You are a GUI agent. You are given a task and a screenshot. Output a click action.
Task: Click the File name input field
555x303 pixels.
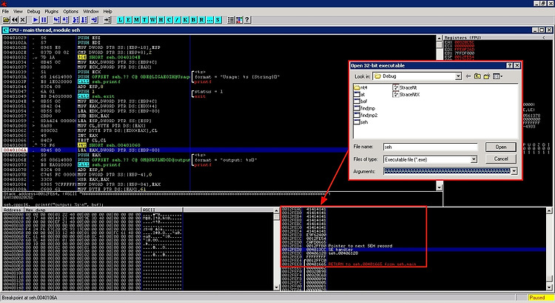click(430, 147)
